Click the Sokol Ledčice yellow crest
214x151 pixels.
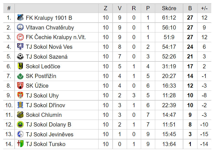point(20,66)
